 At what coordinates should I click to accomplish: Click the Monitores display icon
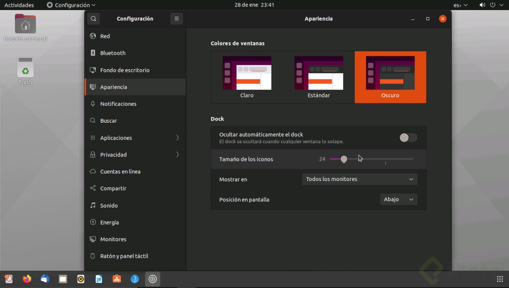pos(93,239)
